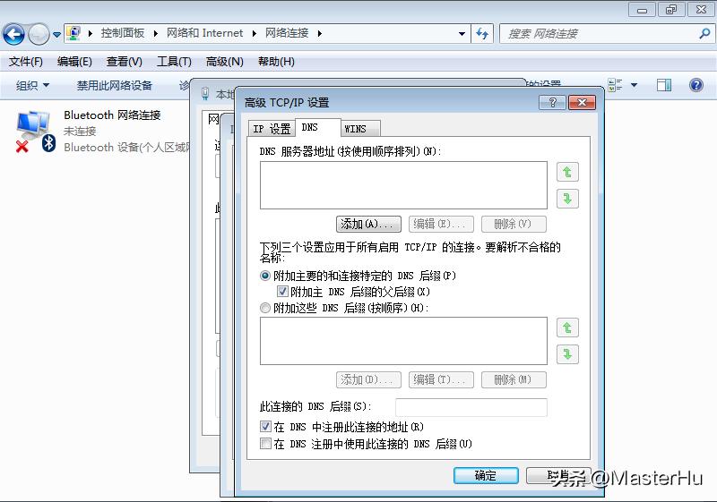This screenshot has width=717, height=502.
Task: Open the 查看(V) menu
Action: [124, 62]
